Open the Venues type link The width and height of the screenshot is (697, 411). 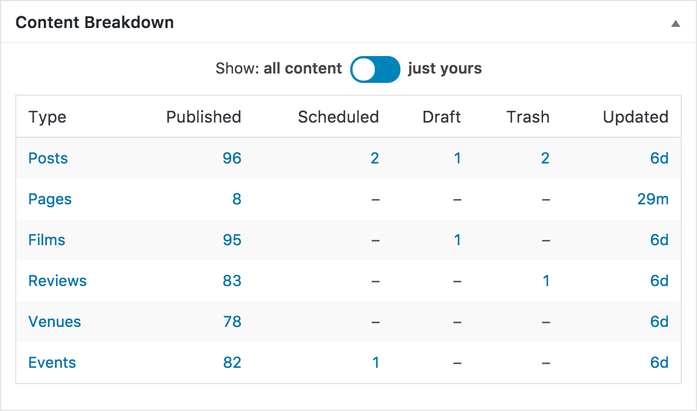pyautogui.click(x=54, y=322)
